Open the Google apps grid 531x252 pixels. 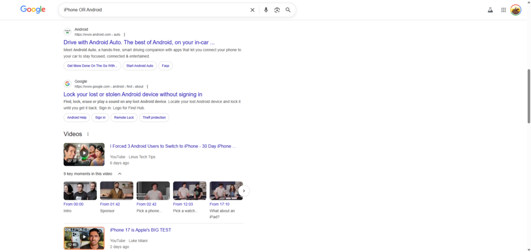(x=504, y=10)
